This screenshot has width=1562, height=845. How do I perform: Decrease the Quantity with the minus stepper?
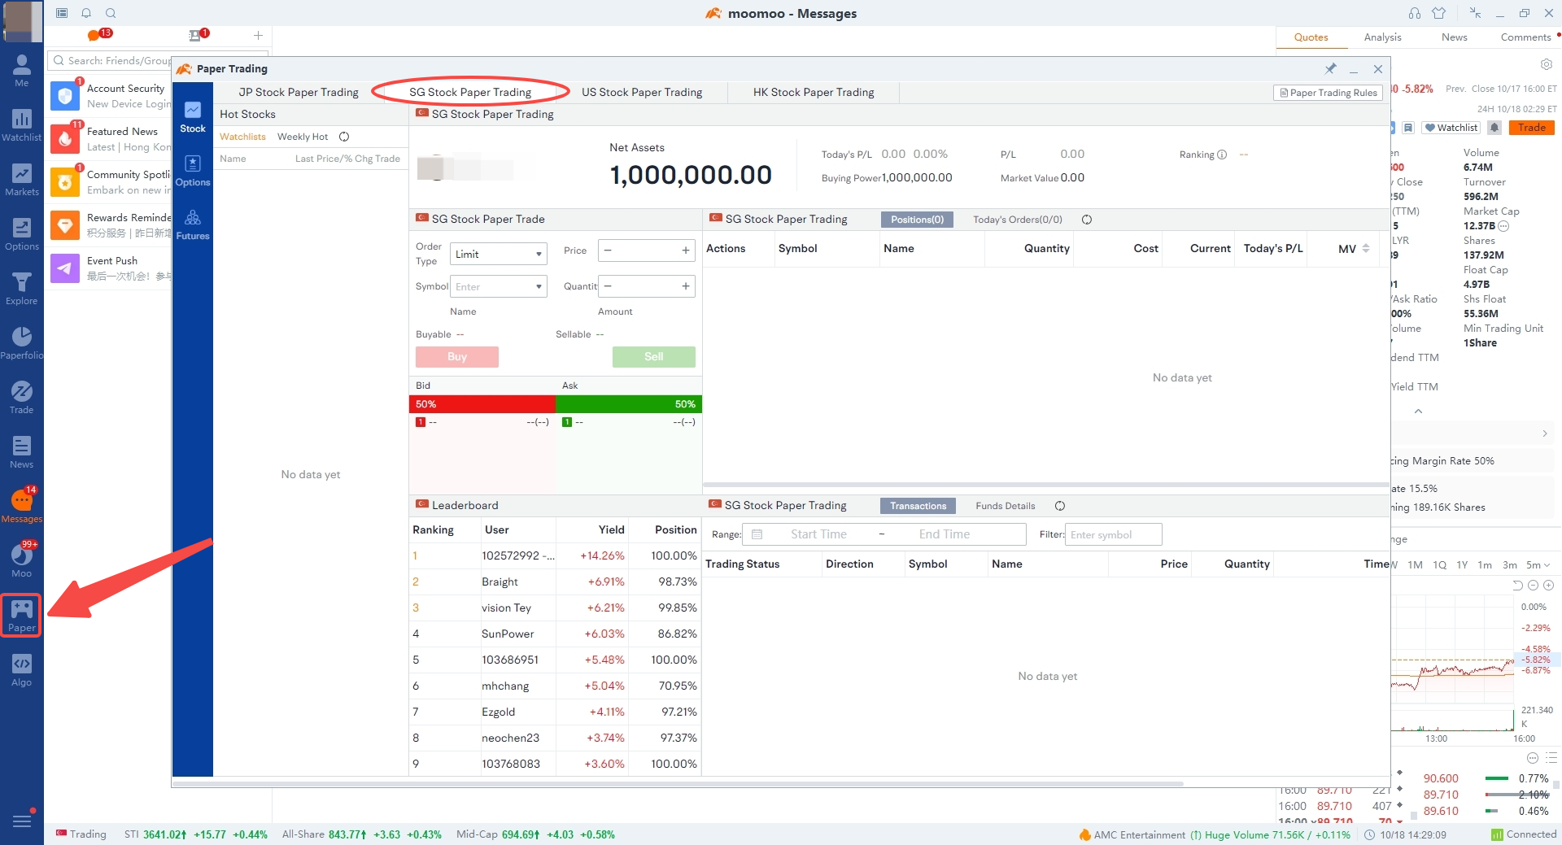click(x=608, y=286)
